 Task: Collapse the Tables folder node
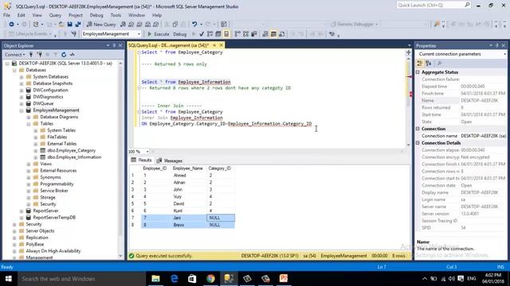29,124
